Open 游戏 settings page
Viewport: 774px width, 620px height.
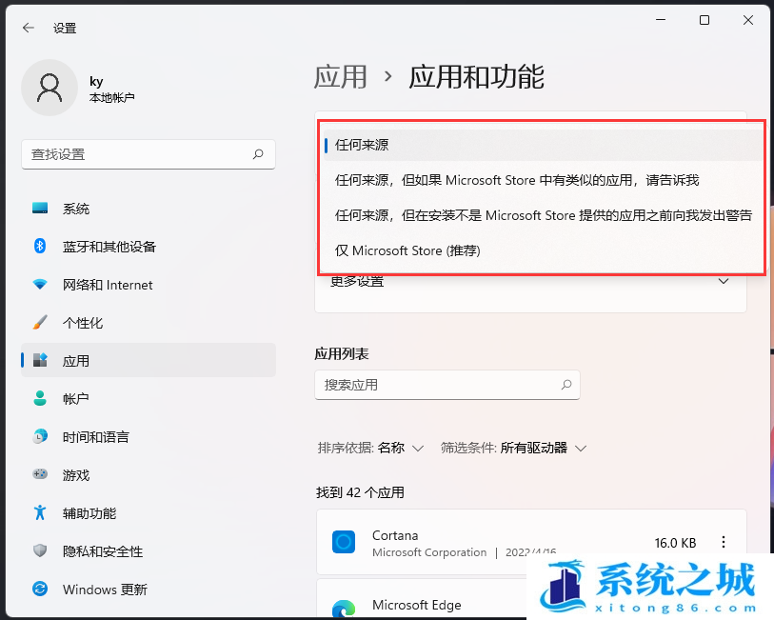pyautogui.click(x=76, y=475)
